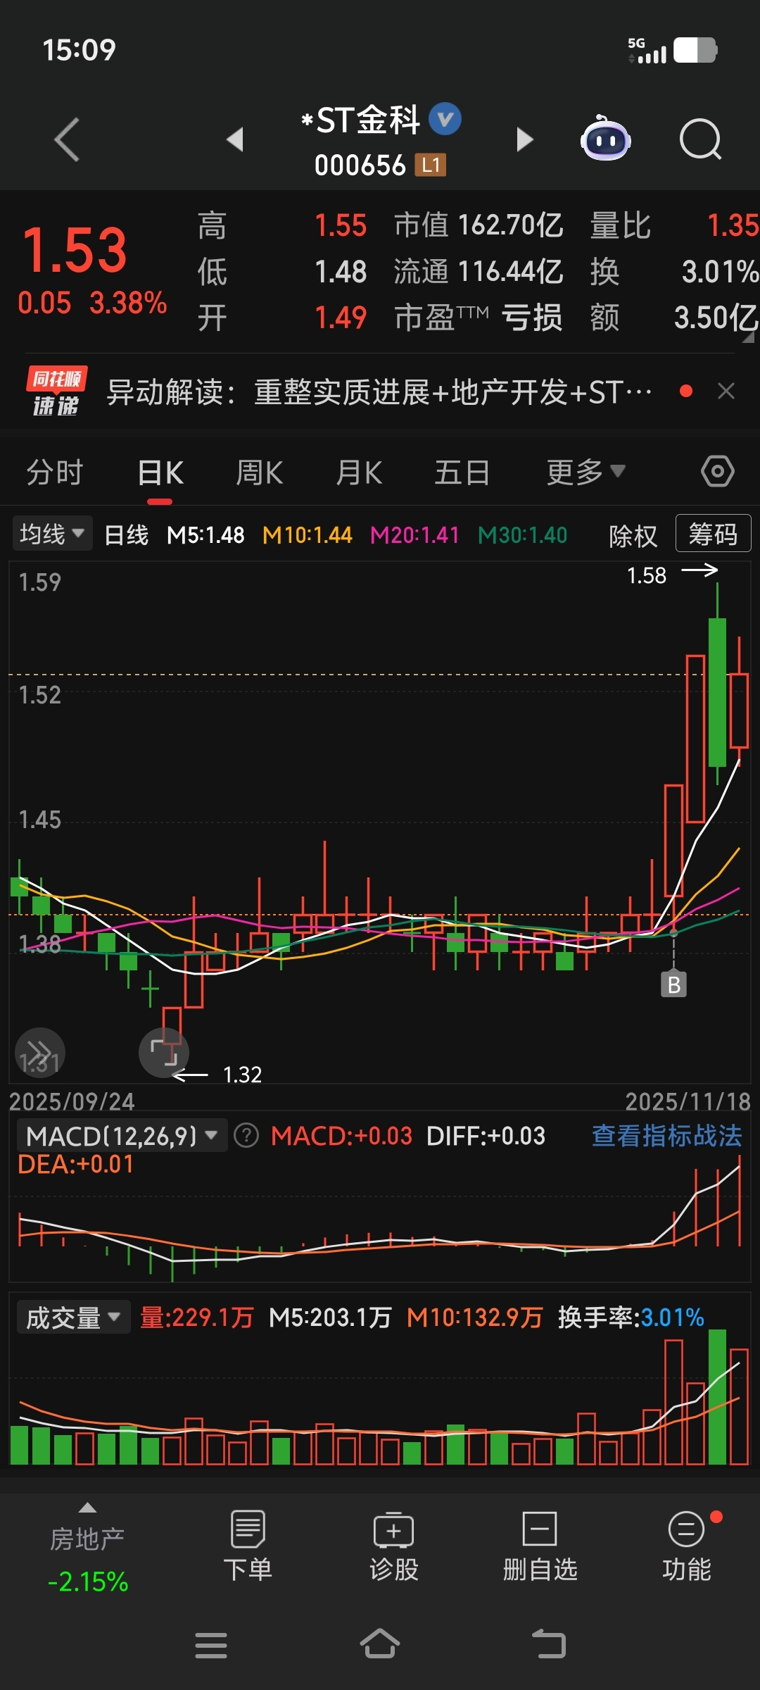Go to next stock with right triangle
760x1690 pixels.
[525, 139]
